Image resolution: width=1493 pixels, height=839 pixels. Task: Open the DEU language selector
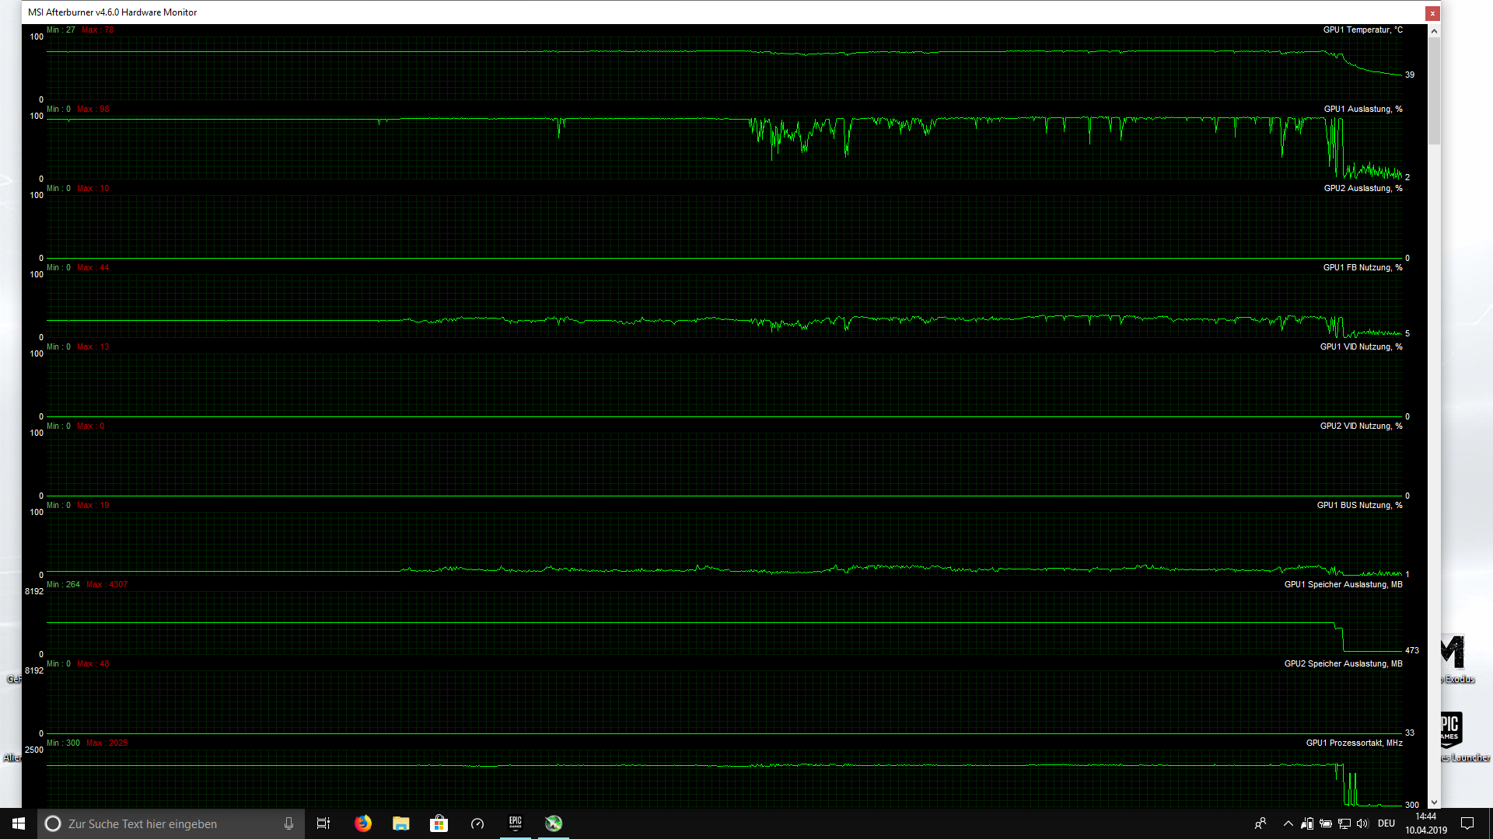tap(1386, 823)
